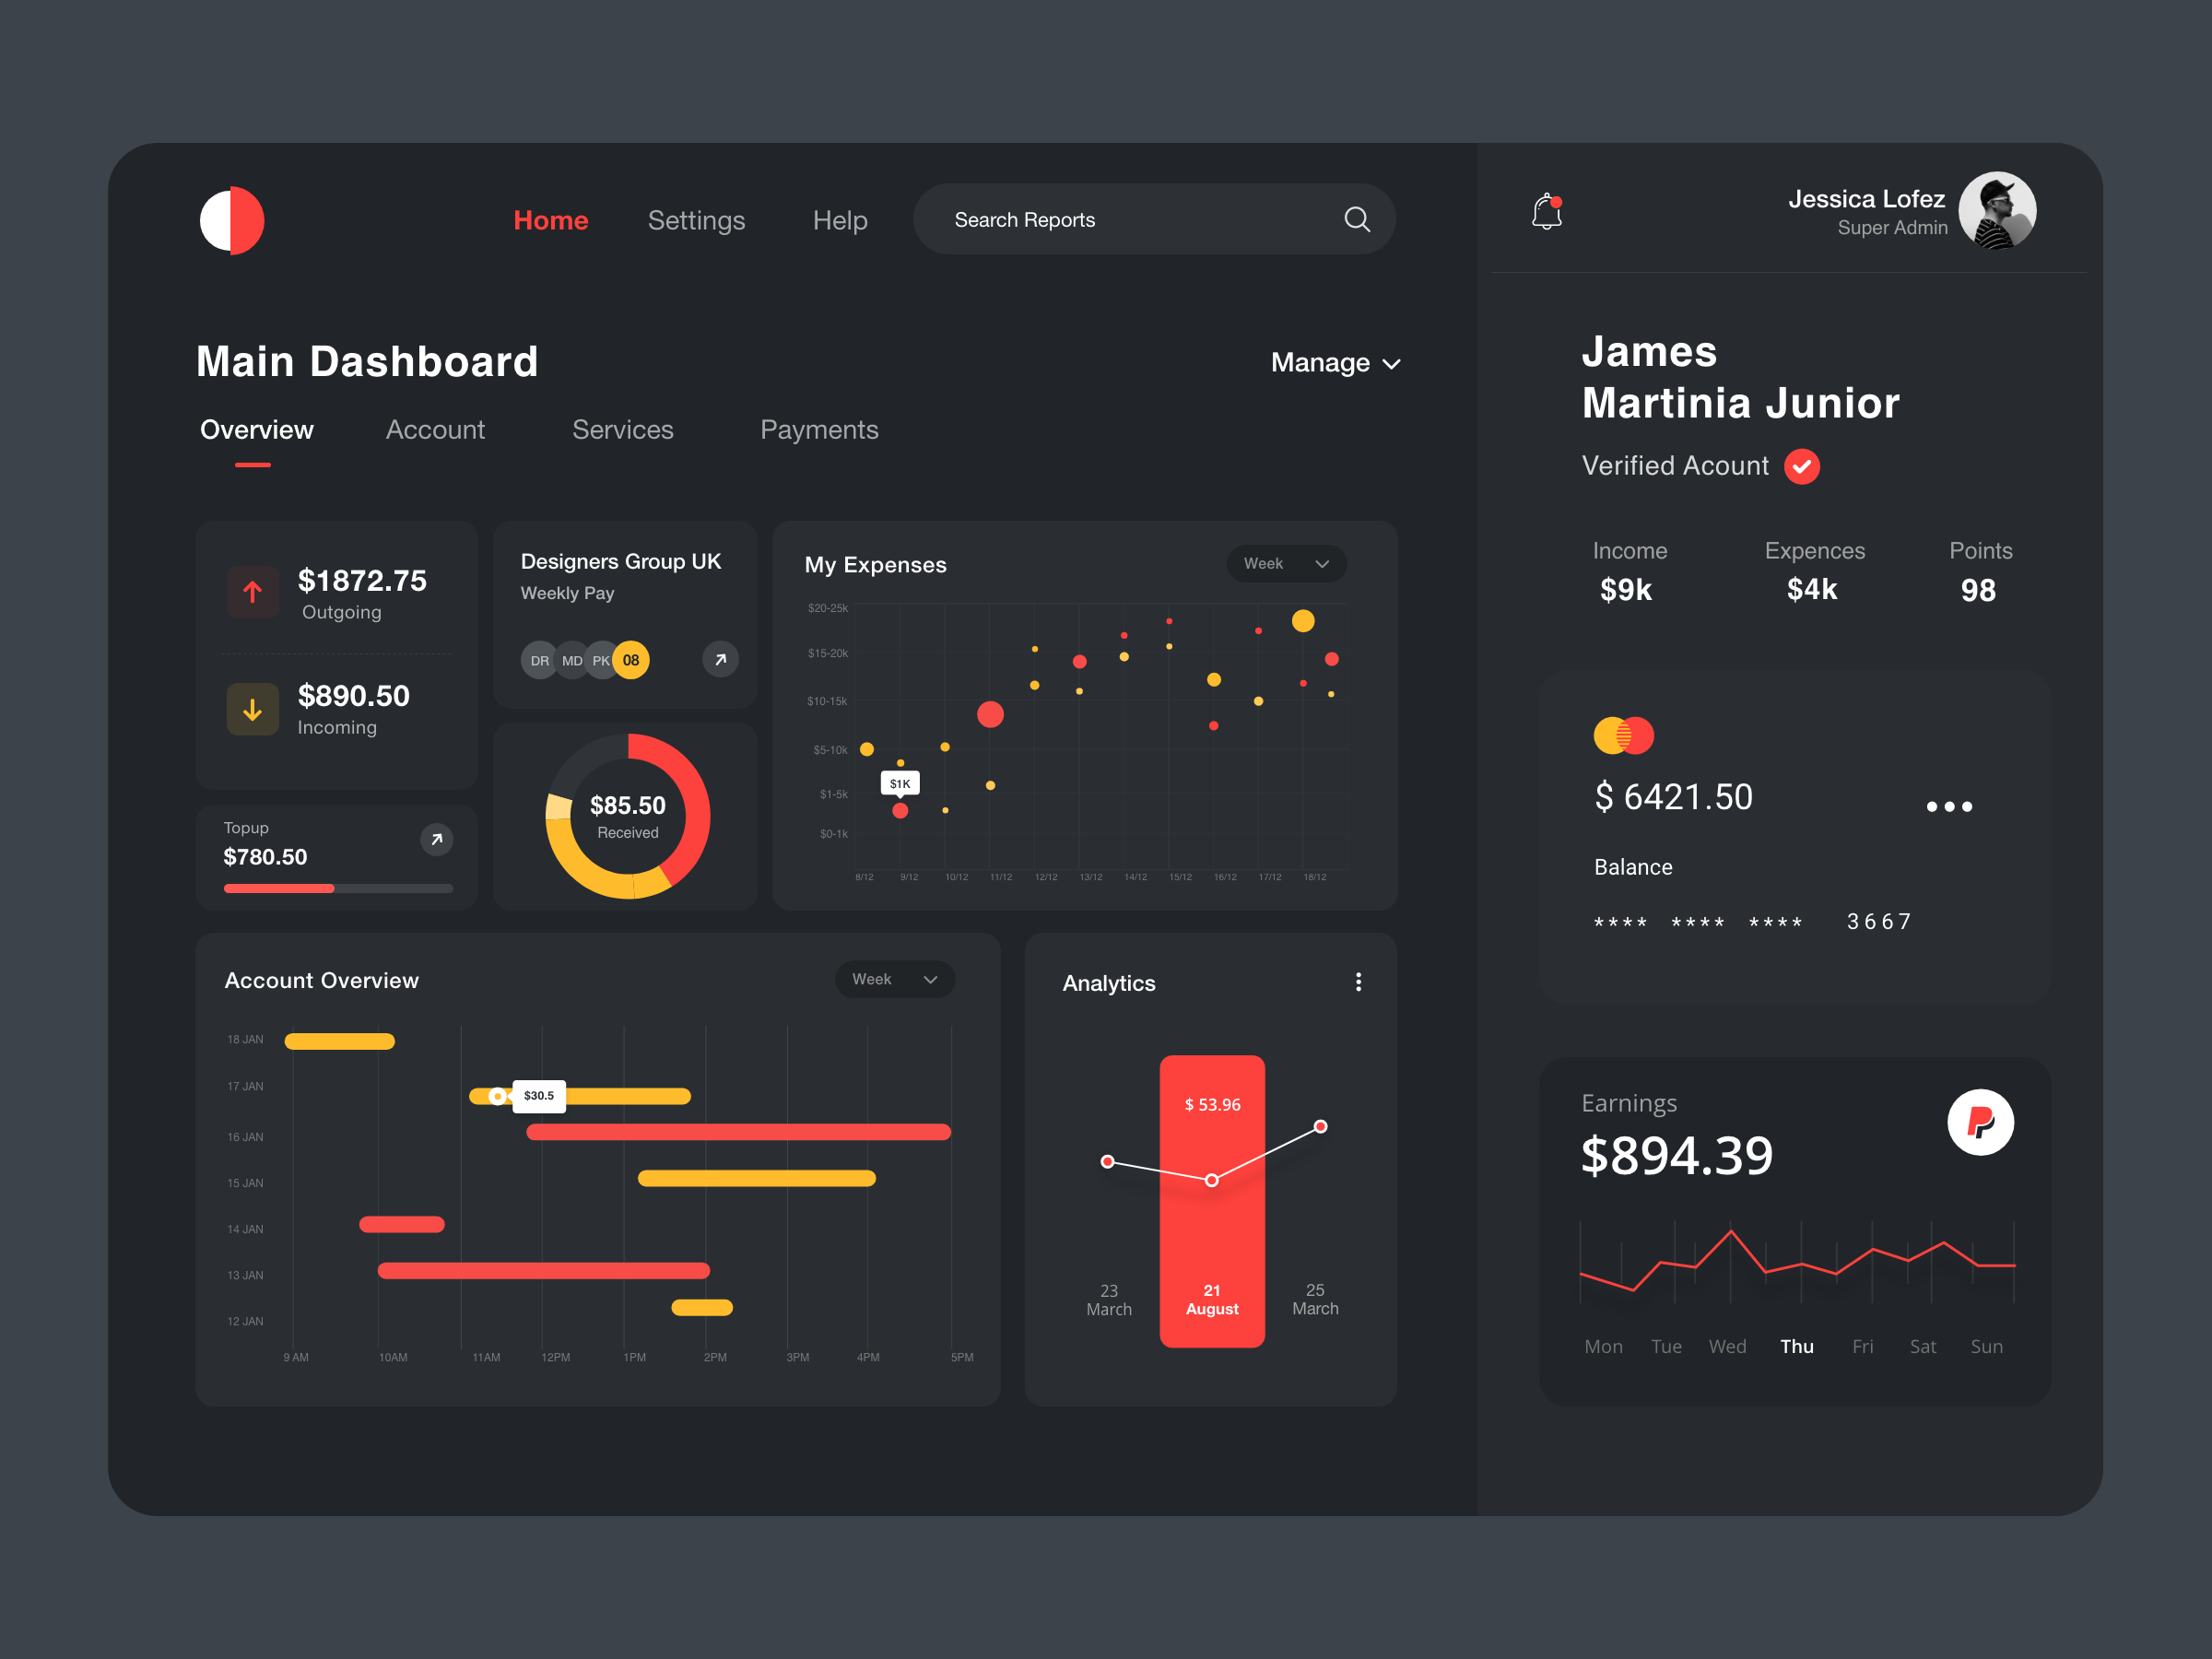This screenshot has width=2212, height=1659.
Task: Click the Settings navigation menu item
Action: point(695,219)
